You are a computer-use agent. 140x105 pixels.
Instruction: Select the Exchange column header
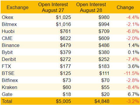tap(18, 7)
